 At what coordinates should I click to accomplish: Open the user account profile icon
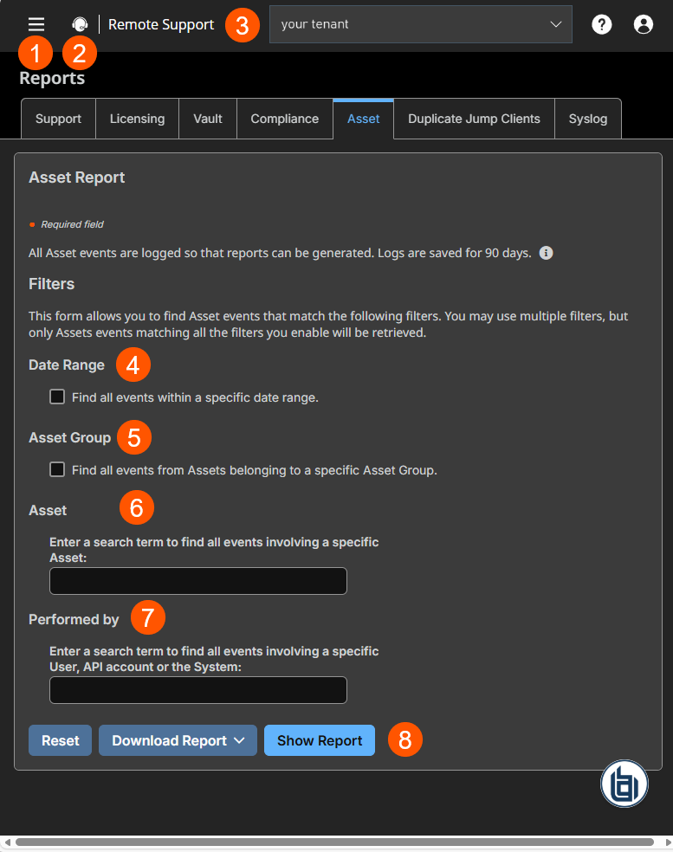pyautogui.click(x=643, y=24)
